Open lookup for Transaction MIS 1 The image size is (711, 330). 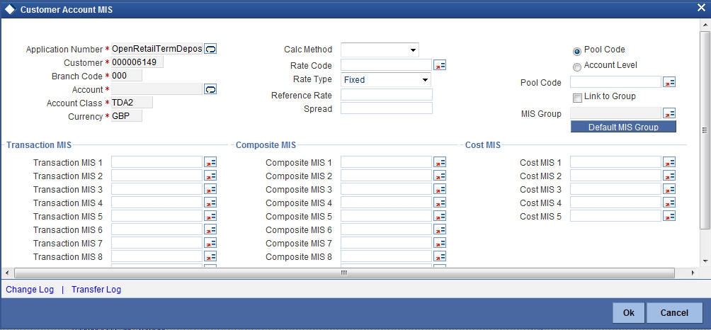210,162
